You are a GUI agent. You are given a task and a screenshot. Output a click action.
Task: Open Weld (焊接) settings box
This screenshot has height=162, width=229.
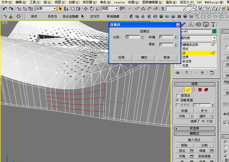coord(212,151)
